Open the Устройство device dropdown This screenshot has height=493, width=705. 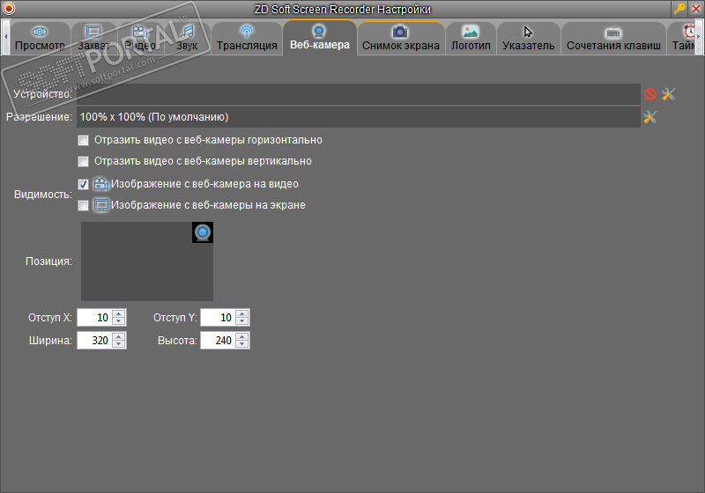(359, 94)
